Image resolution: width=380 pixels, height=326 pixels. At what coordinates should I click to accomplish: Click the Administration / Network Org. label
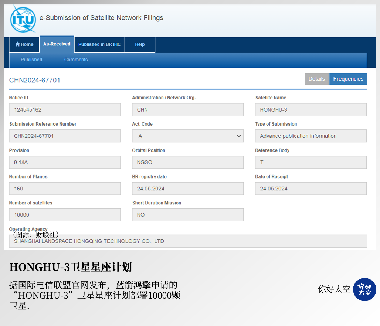click(x=164, y=98)
